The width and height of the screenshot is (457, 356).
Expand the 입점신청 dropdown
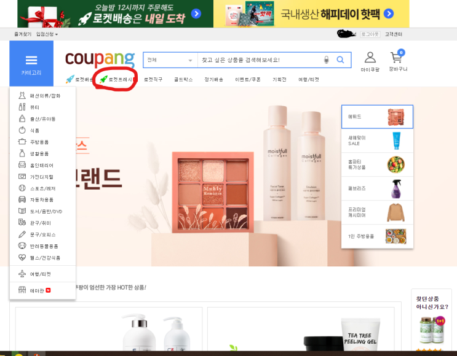[47, 34]
